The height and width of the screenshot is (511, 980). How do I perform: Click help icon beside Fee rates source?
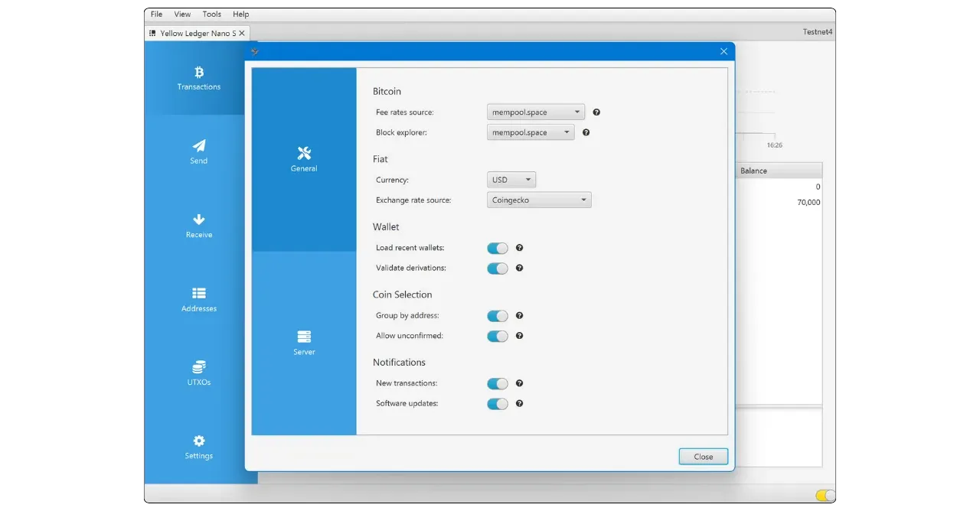(x=596, y=112)
